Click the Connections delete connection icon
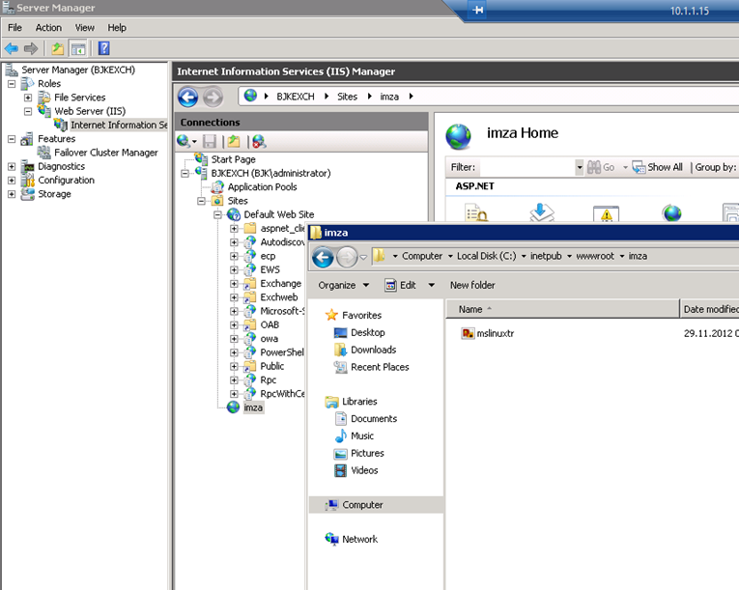Screen dimensions: 739x590 coord(259,141)
